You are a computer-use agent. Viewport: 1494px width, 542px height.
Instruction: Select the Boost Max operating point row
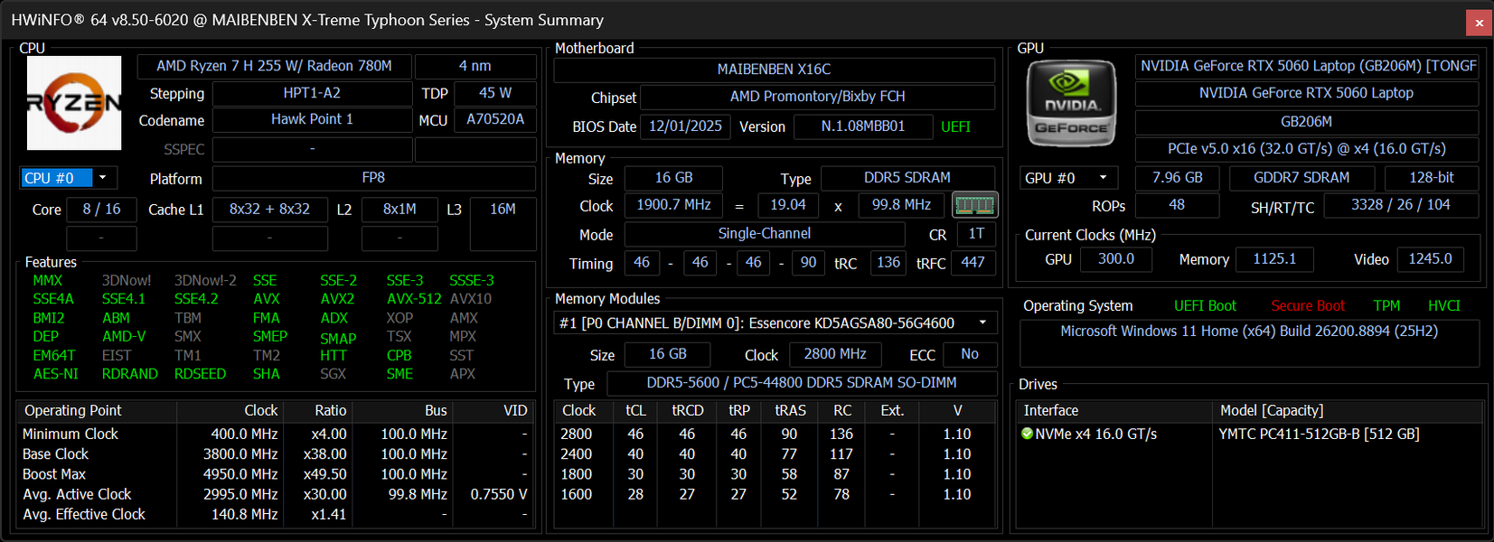[x=276, y=474]
